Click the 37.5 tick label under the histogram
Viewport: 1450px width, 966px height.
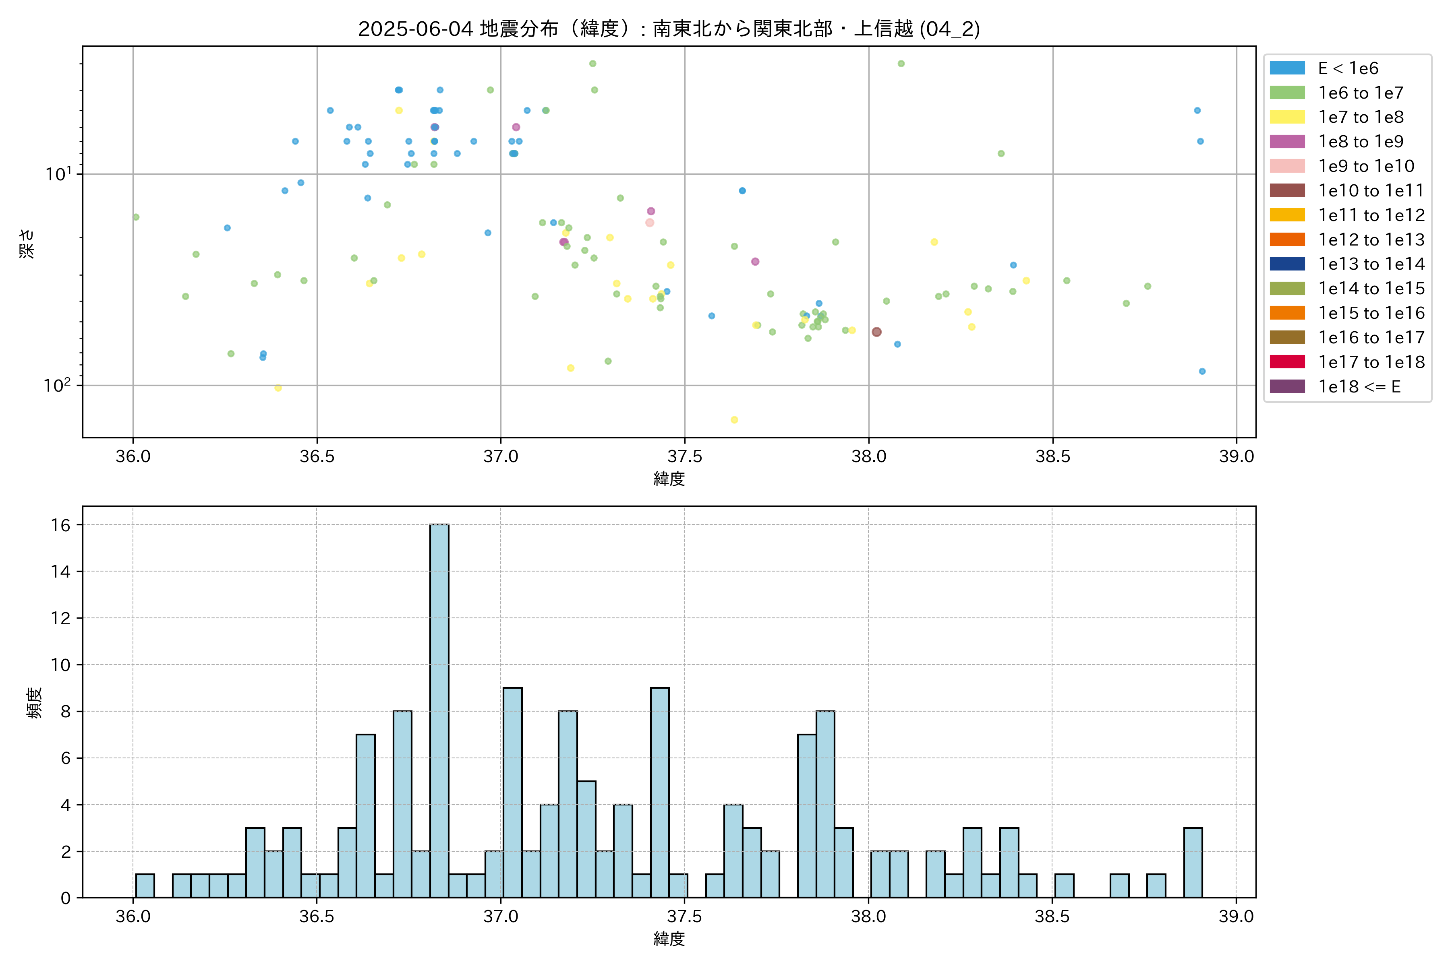coord(684,916)
